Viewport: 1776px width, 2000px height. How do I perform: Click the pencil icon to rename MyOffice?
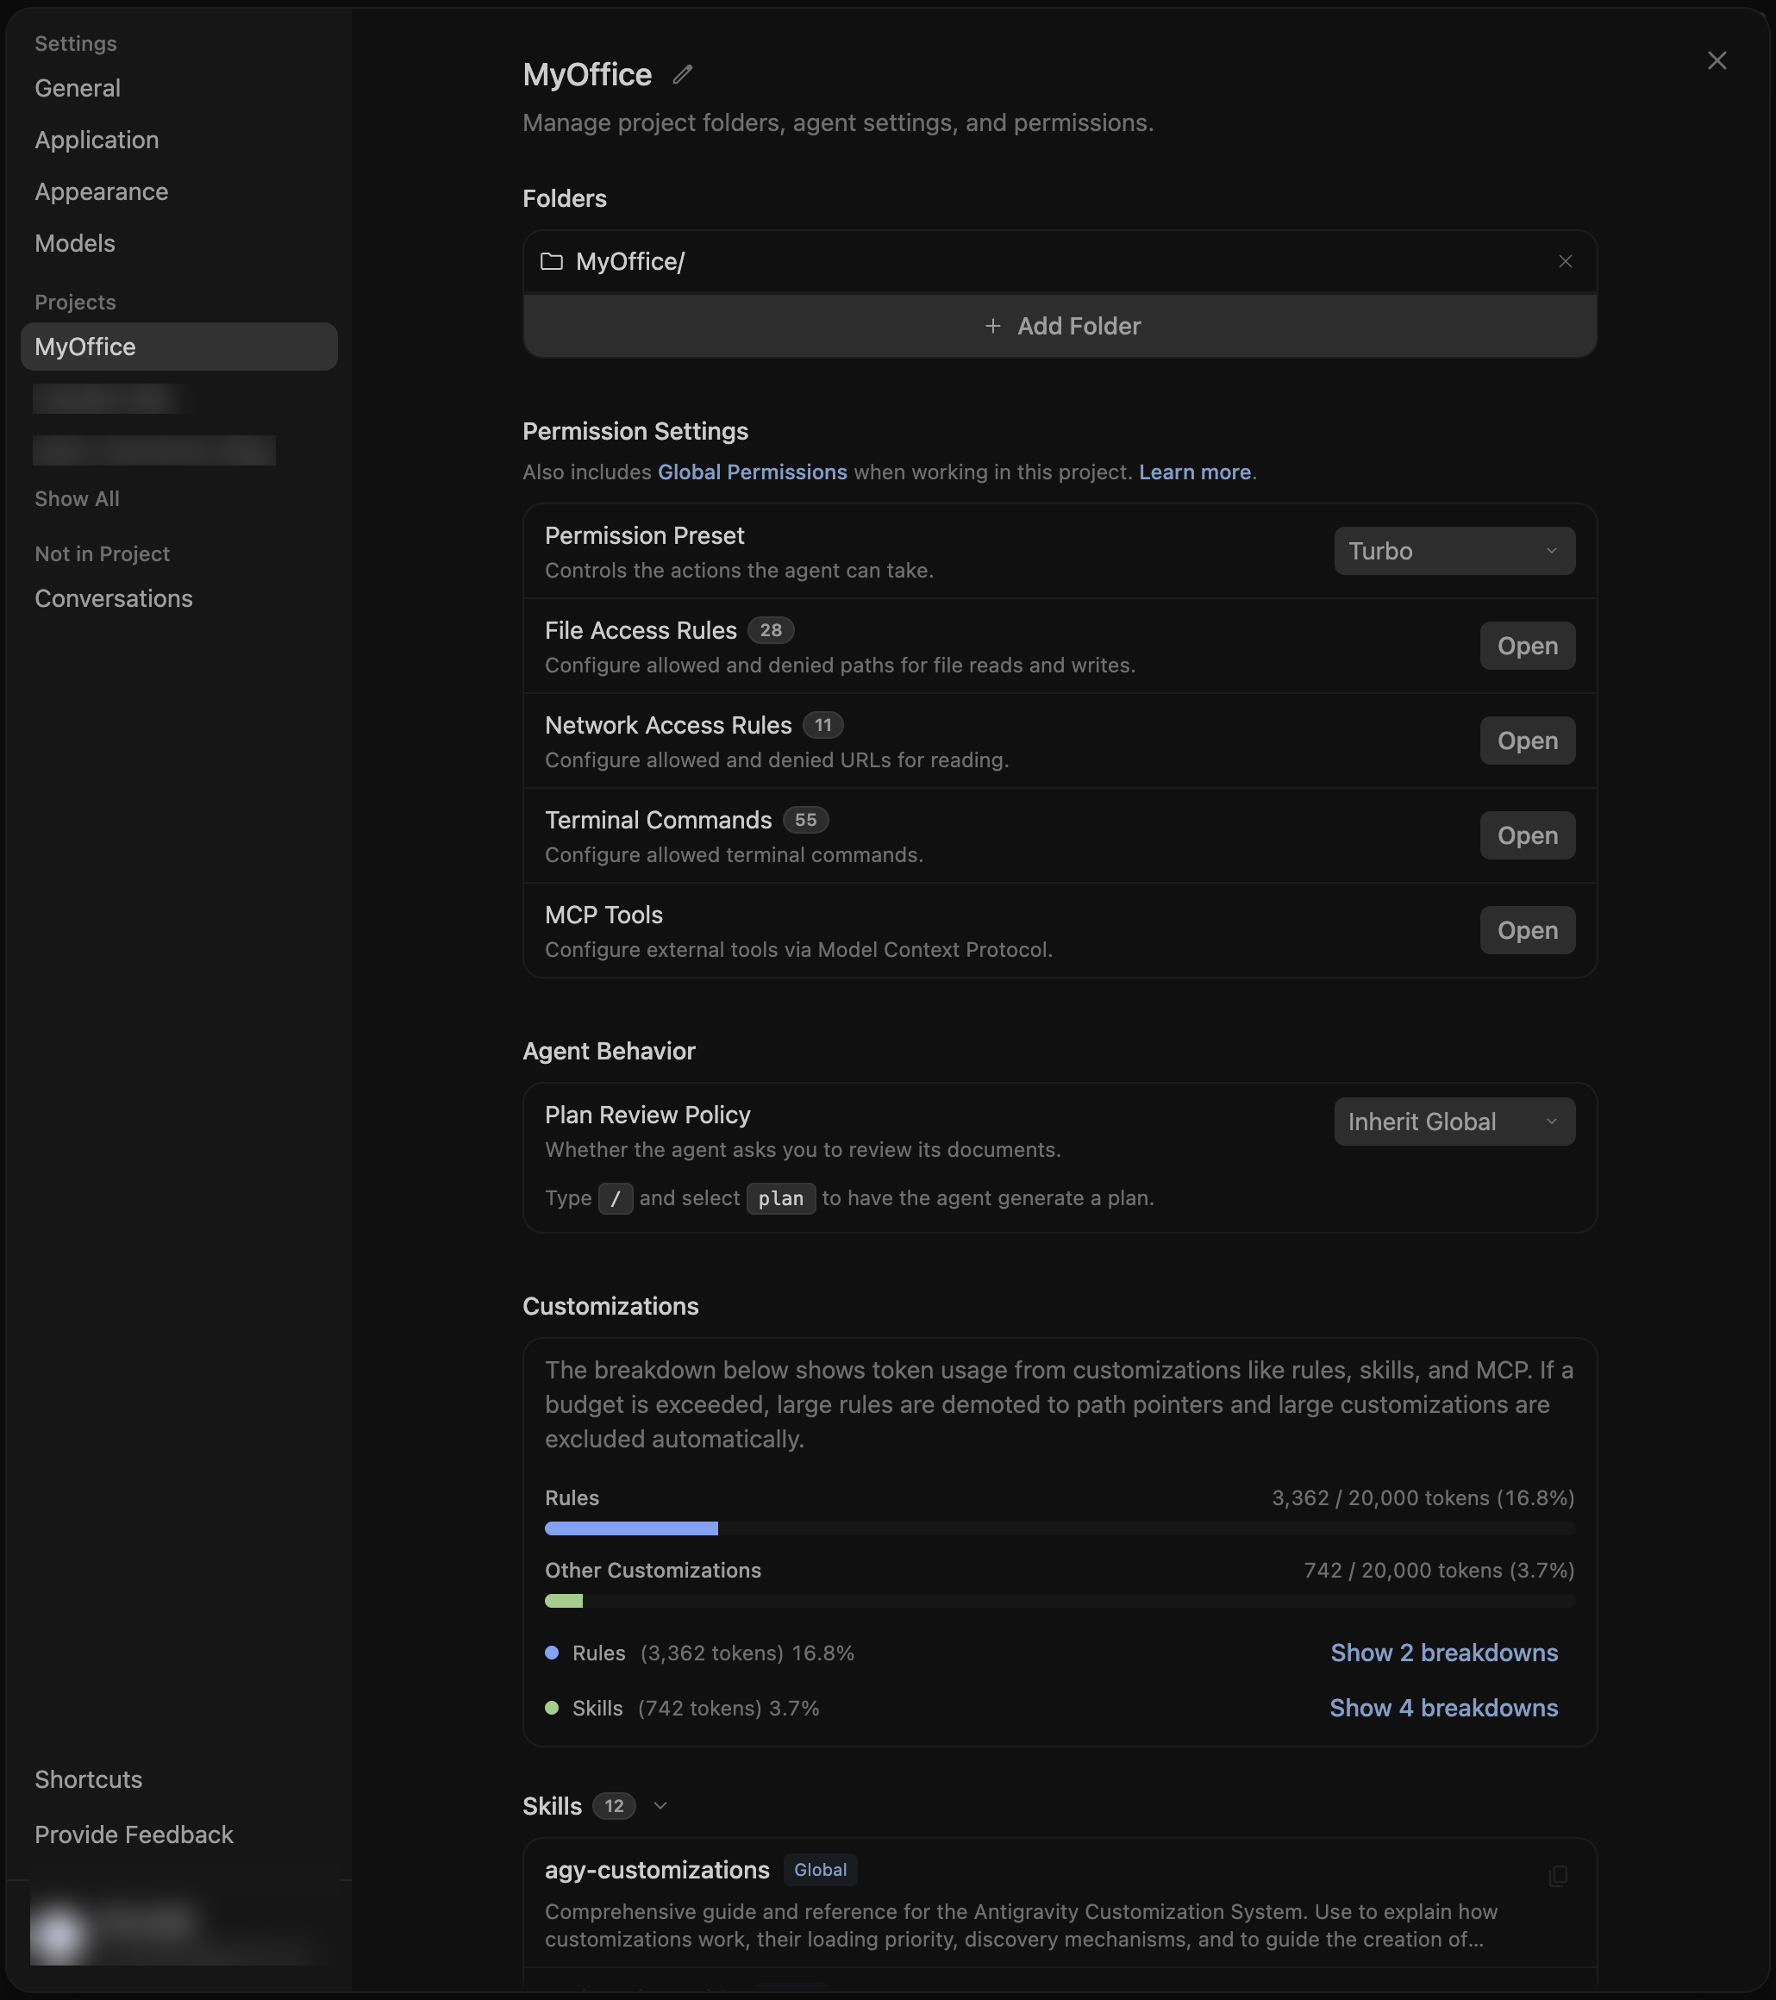coord(683,74)
